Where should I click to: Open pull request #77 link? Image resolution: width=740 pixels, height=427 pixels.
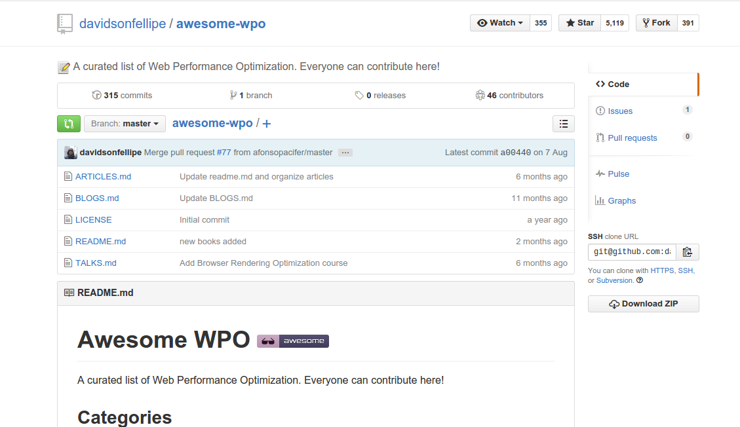click(224, 152)
